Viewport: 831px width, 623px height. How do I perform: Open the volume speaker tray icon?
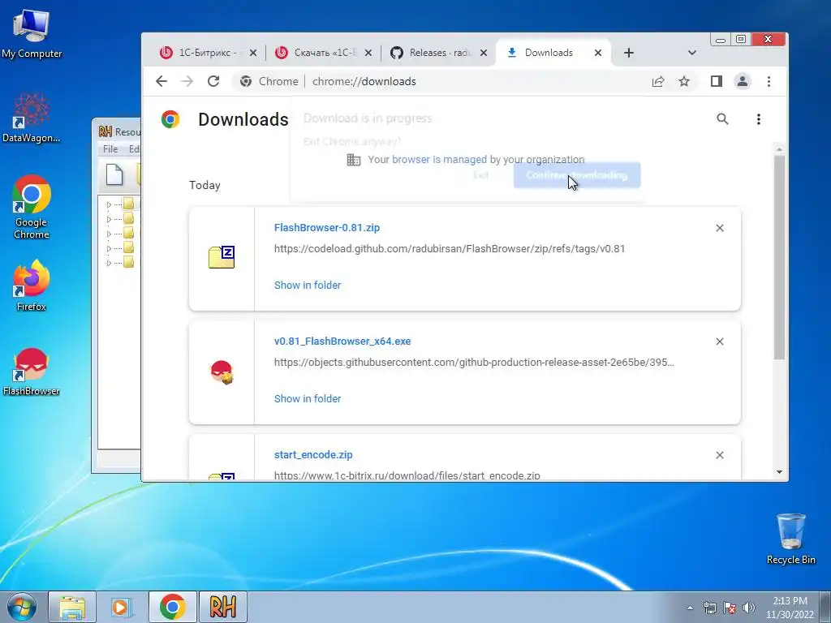tap(749, 608)
